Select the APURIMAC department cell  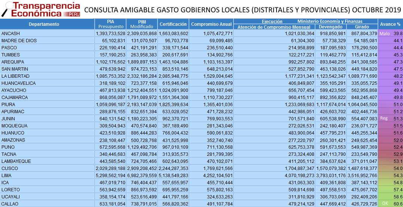click(47, 112)
